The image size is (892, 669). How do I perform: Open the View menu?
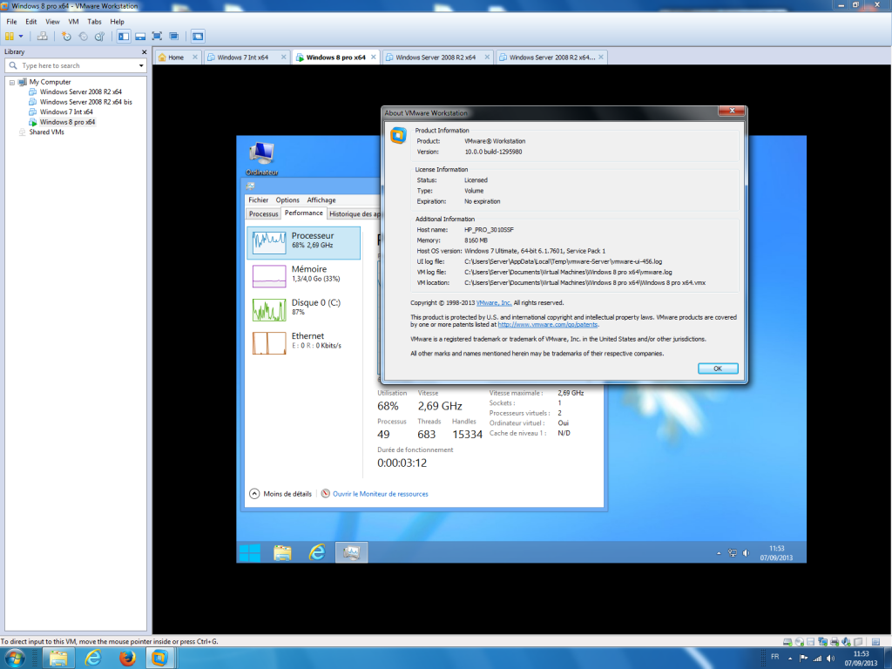pyautogui.click(x=52, y=22)
